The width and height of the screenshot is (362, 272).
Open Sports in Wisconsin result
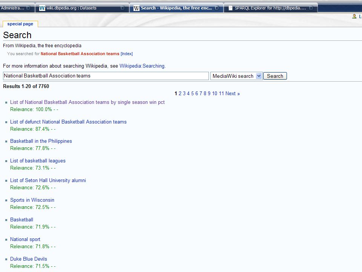32,200
